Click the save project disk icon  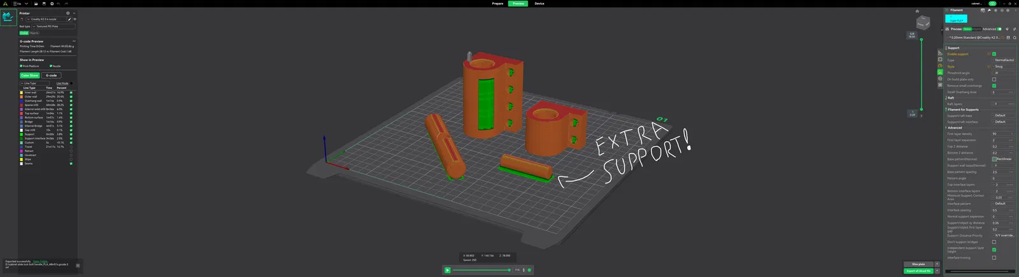(x=44, y=4)
